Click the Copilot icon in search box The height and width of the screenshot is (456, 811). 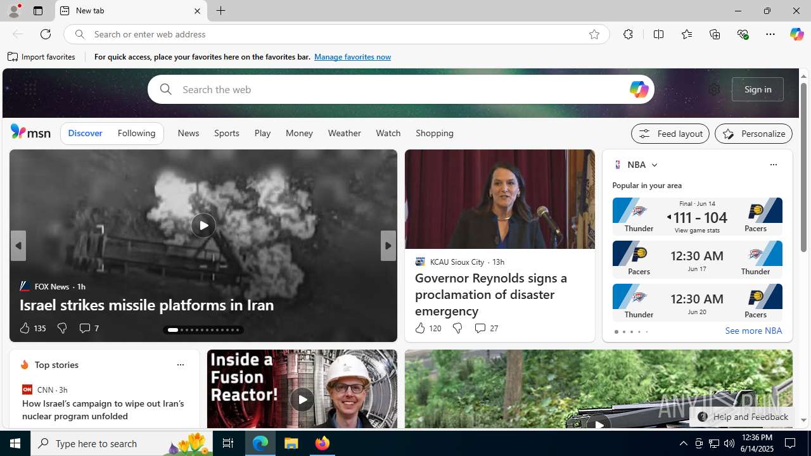coord(639,89)
